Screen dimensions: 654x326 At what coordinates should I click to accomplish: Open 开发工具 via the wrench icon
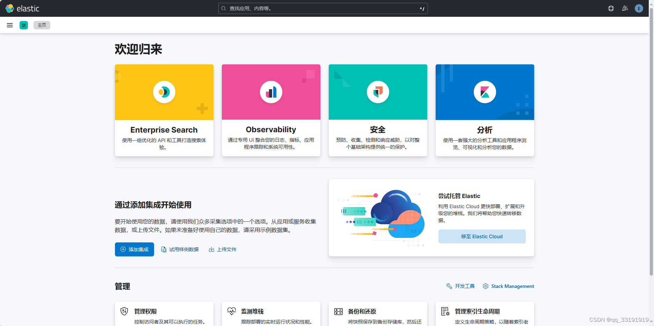pyautogui.click(x=449, y=286)
